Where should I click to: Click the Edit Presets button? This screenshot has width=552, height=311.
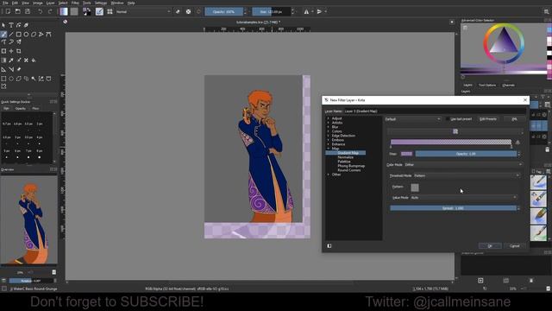point(488,119)
